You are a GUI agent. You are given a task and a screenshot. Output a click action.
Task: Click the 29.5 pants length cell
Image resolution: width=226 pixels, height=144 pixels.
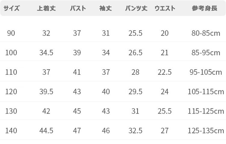click(x=135, y=91)
